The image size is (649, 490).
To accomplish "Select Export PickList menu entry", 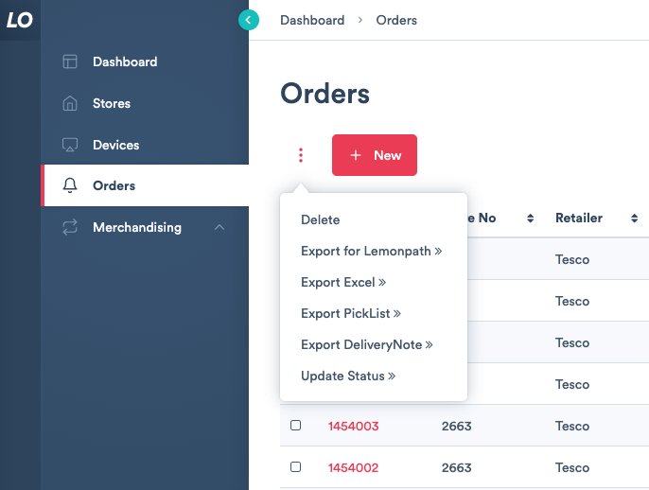I will click(350, 314).
